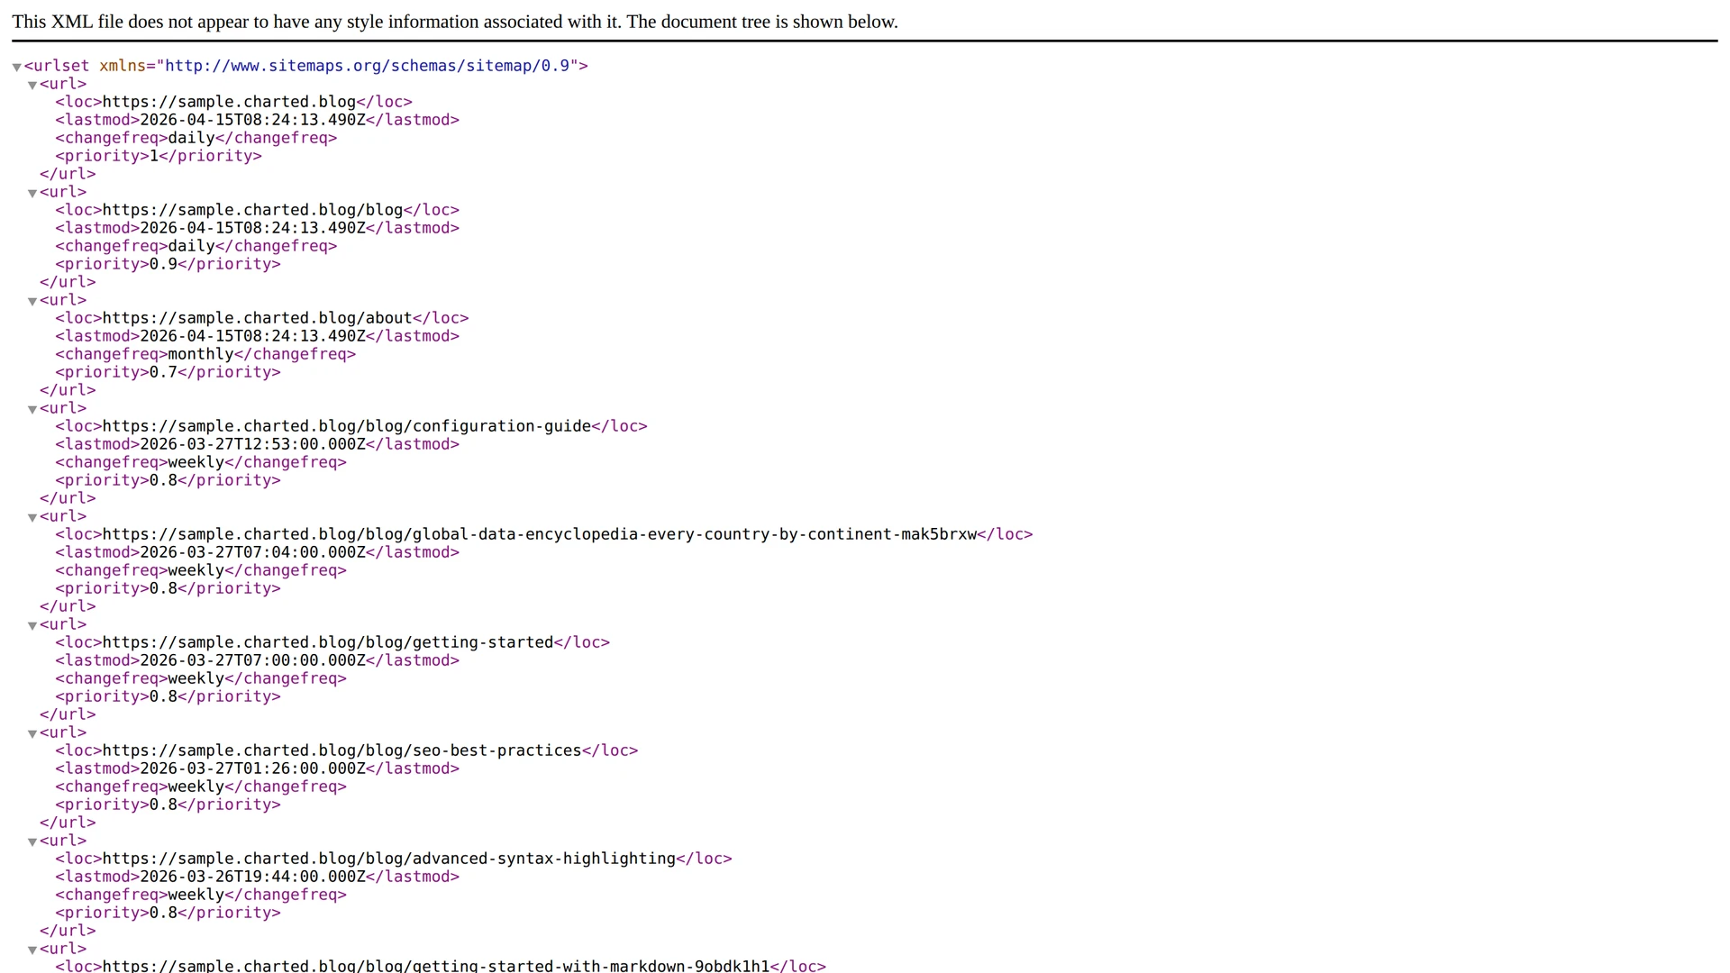
Task: Click changefreq weekly under configuration-guide
Action: pos(196,462)
